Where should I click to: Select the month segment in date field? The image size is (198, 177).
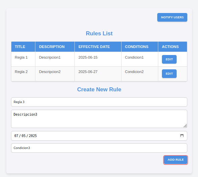pos(16,136)
